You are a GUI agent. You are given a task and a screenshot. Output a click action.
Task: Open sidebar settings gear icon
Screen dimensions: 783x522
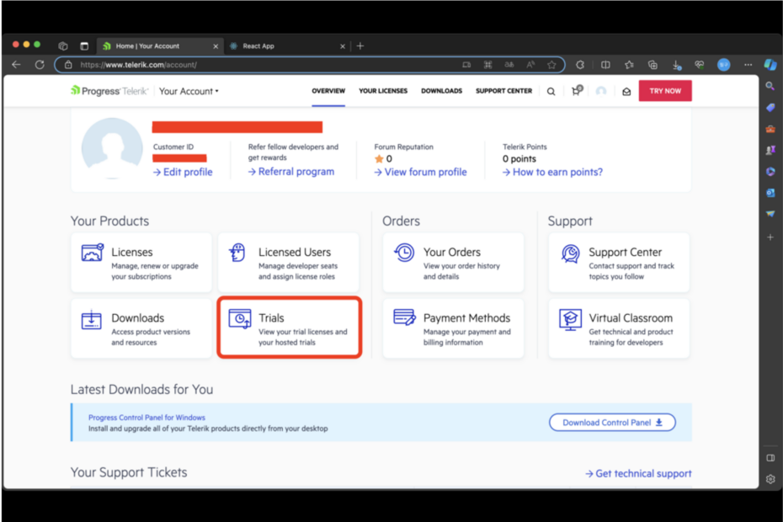click(770, 479)
